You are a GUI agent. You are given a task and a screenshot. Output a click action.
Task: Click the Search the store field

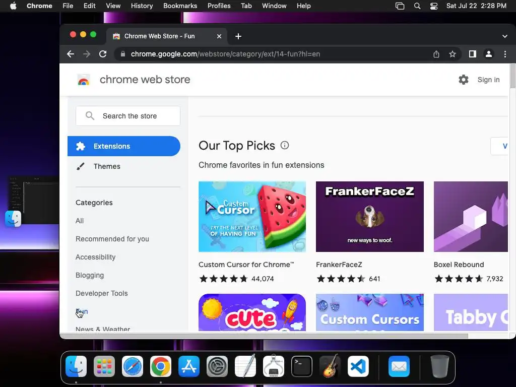tap(128, 116)
